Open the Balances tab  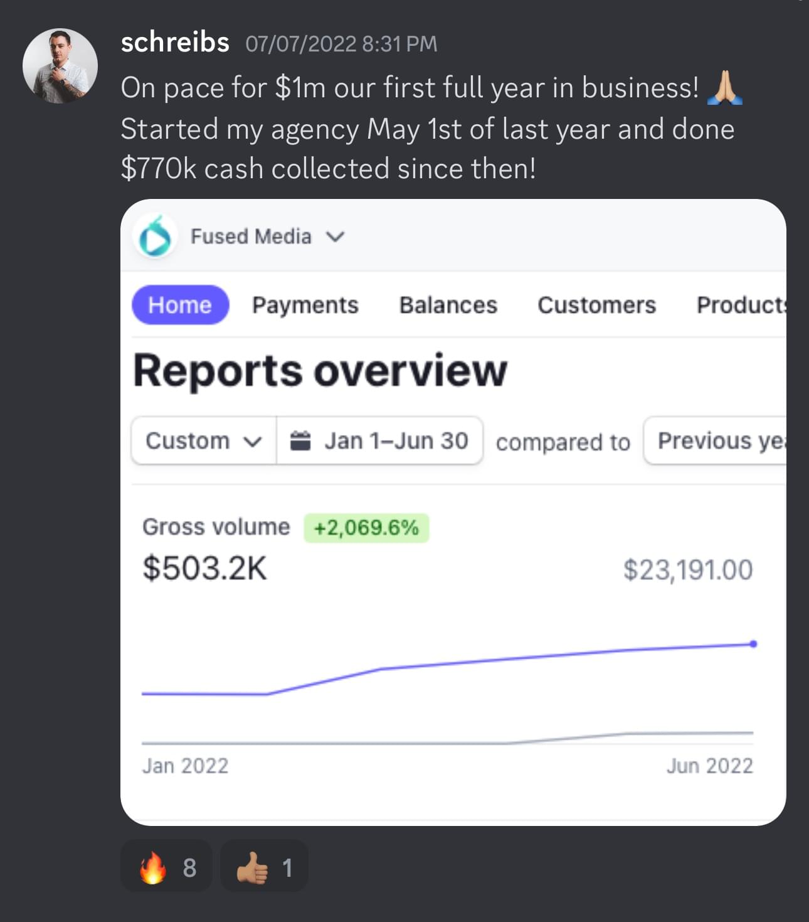point(448,305)
